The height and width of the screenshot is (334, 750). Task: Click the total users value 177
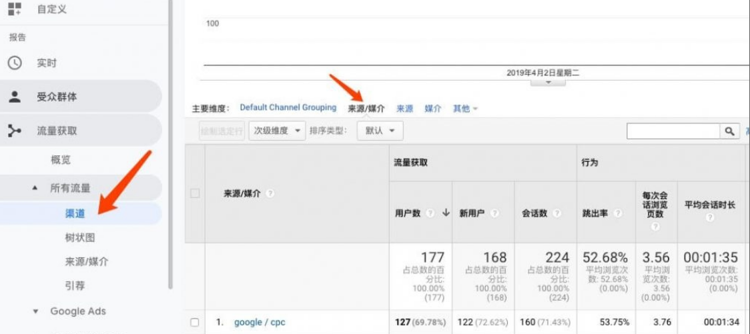point(432,257)
